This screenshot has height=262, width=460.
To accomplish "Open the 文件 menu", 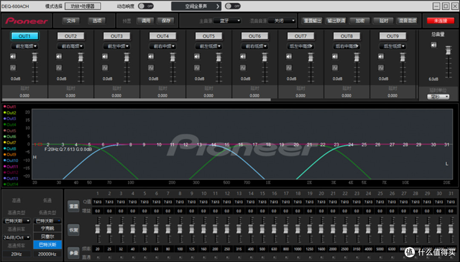I will [x=71, y=21].
